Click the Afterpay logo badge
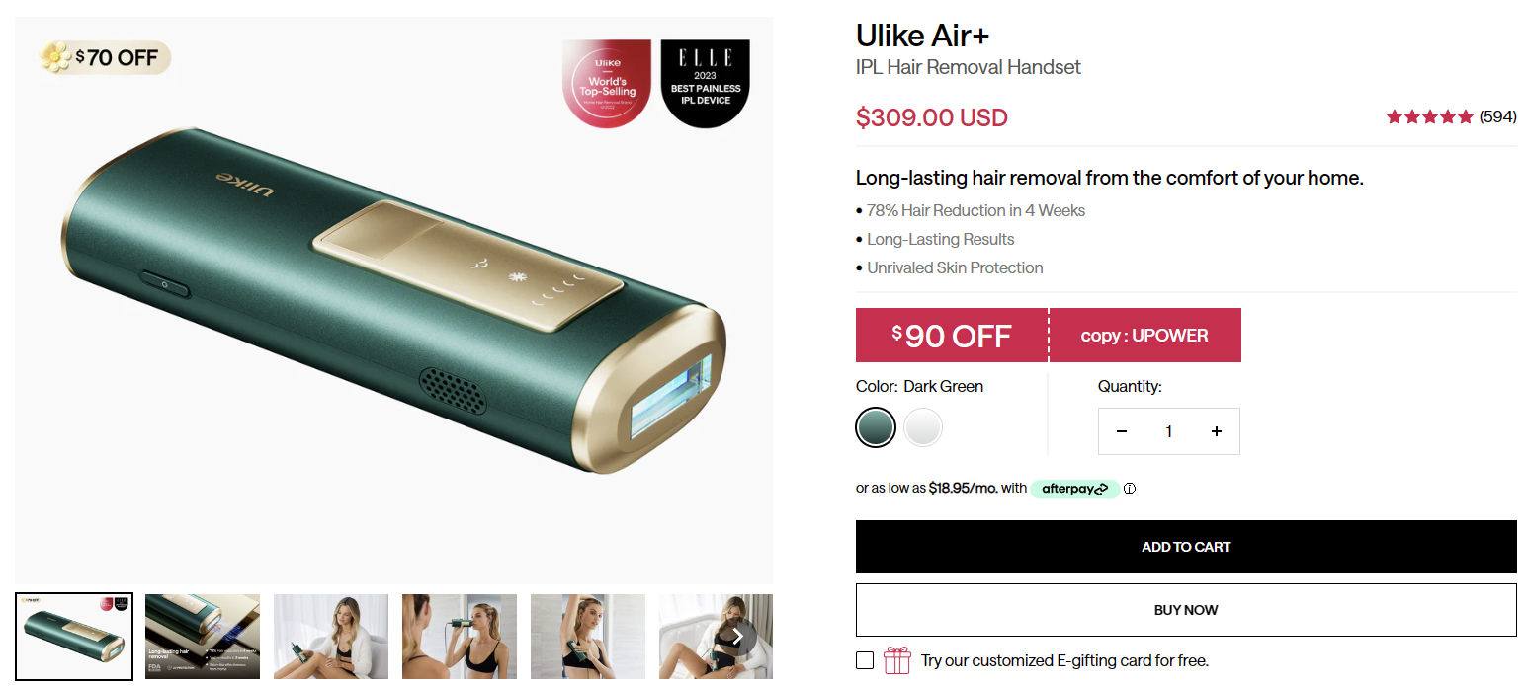Image resolution: width=1526 pixels, height=686 pixels. point(1074,489)
